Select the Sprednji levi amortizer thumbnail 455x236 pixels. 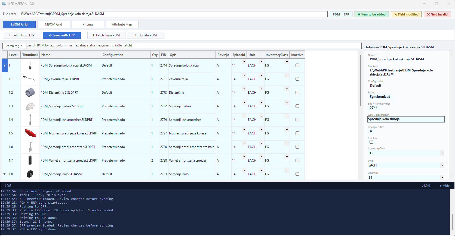pyautogui.click(x=30, y=120)
